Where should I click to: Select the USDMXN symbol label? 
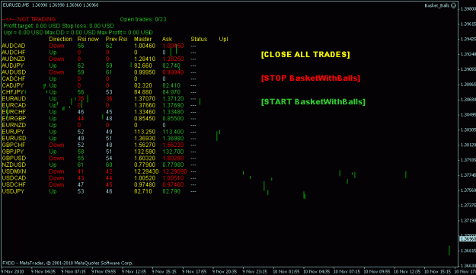pos(14,171)
